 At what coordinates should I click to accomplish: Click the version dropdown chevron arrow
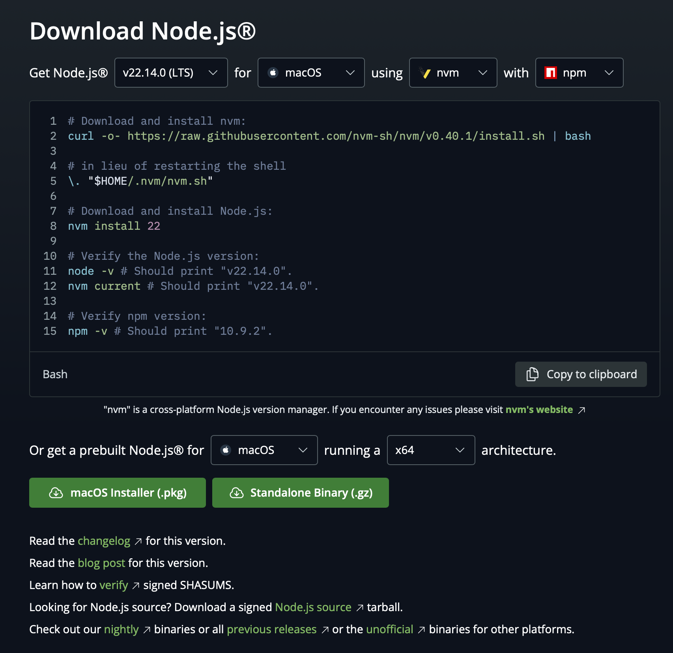point(213,73)
